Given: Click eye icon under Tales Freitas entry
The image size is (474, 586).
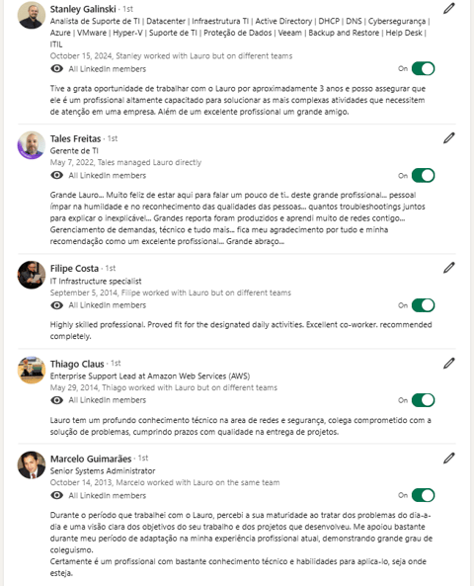Looking at the screenshot, I should pos(56,175).
